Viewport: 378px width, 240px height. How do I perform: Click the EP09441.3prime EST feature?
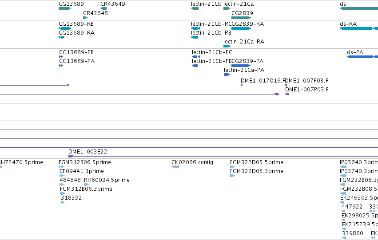pyautogui.click(x=62, y=176)
